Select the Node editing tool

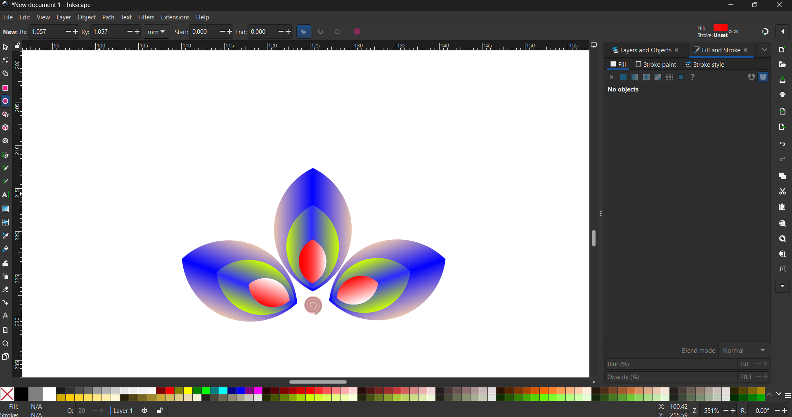(5, 61)
